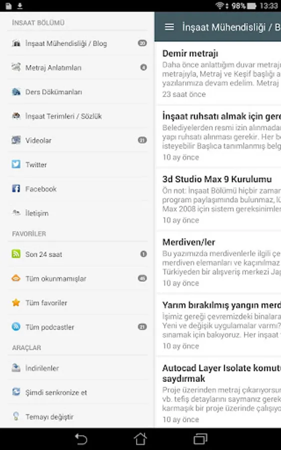Screen dimensions: 281x450
Task: Tap the blue podcast icon for Tüm podcastler
Action: pyautogui.click(x=16, y=327)
